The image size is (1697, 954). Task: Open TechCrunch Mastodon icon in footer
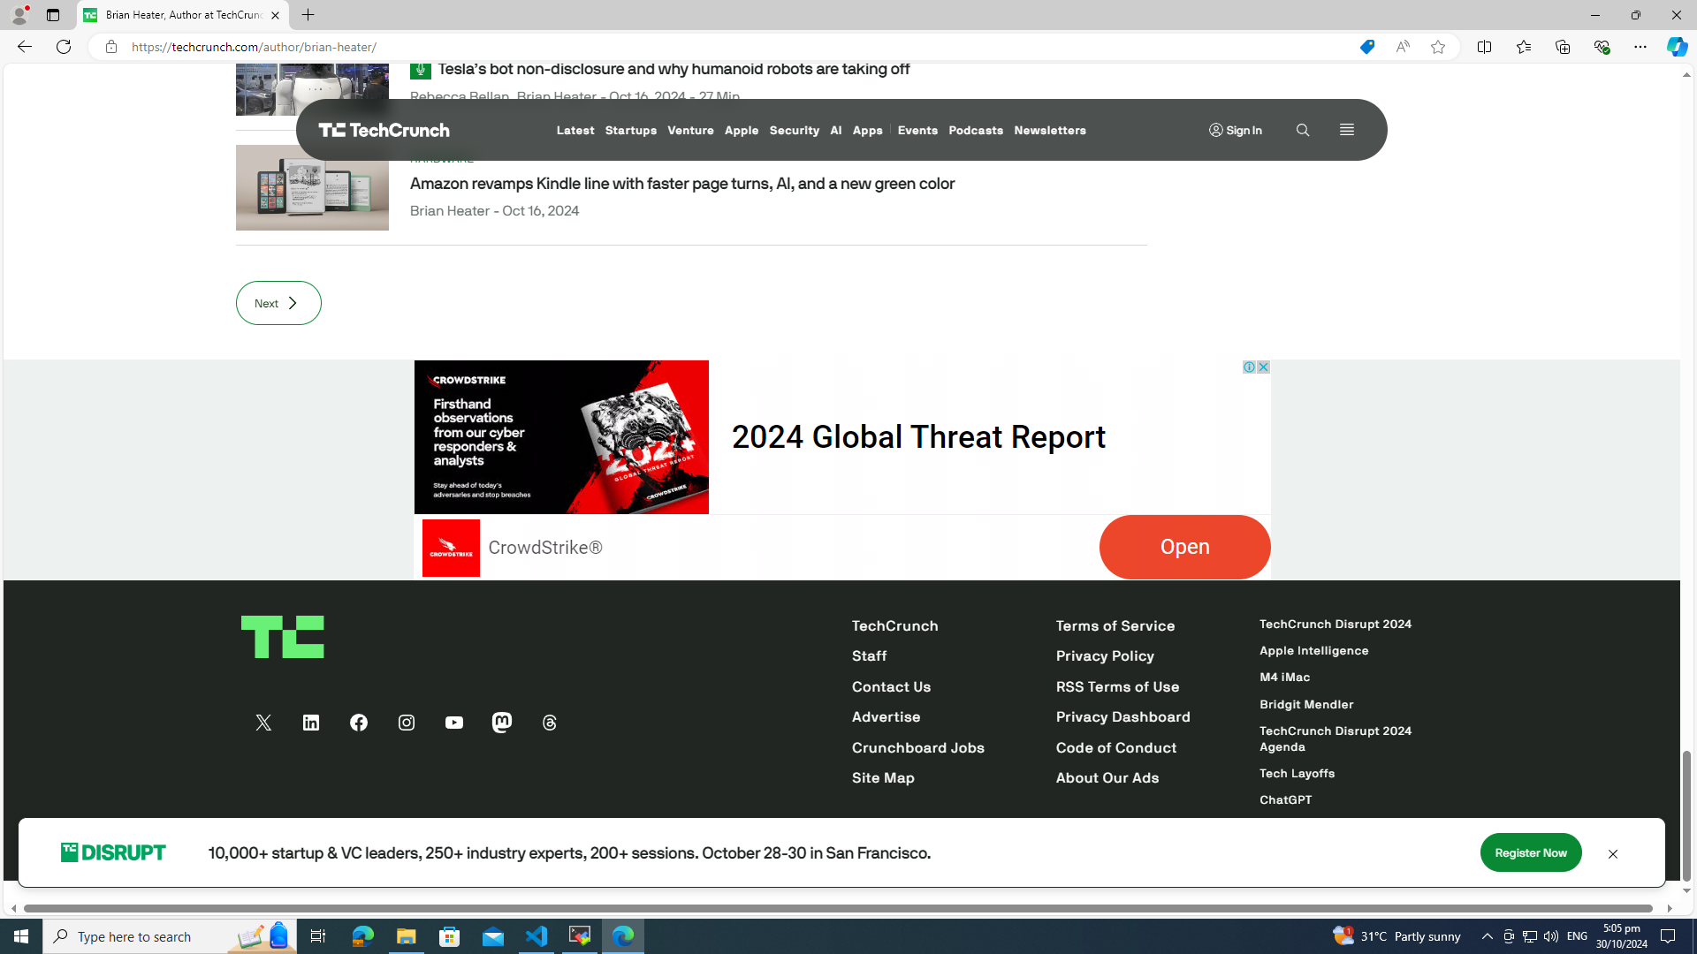coord(502,723)
